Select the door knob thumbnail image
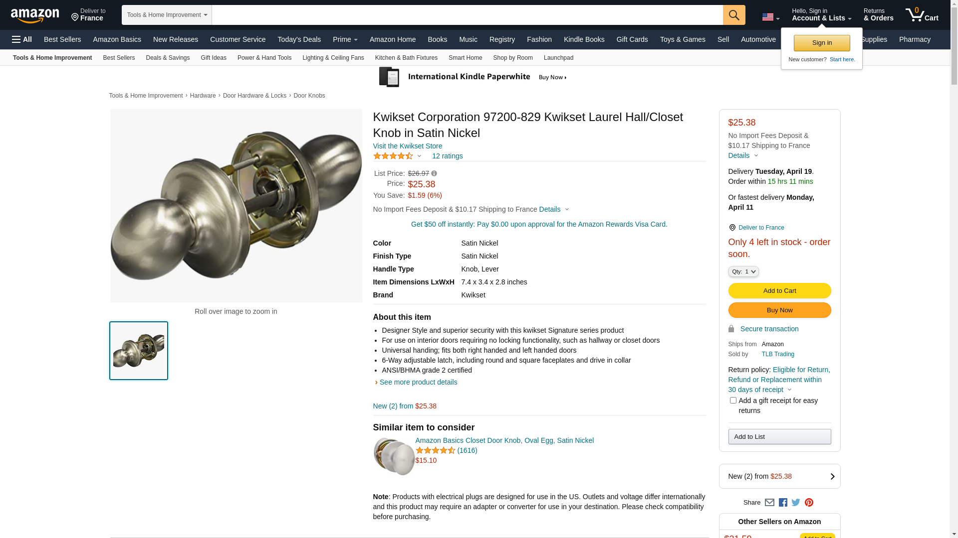 (x=139, y=351)
